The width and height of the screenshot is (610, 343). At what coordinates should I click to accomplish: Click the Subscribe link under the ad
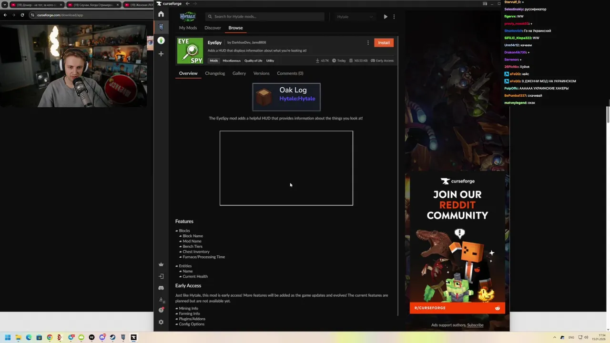[475, 325]
